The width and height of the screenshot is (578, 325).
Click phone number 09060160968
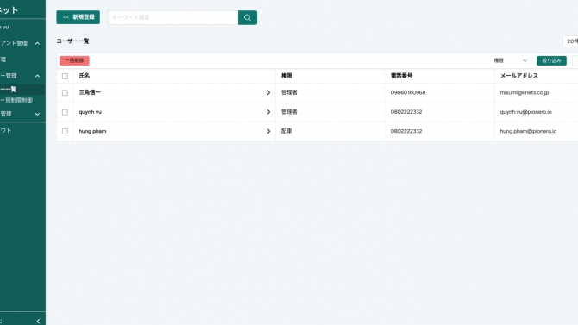tap(408, 92)
